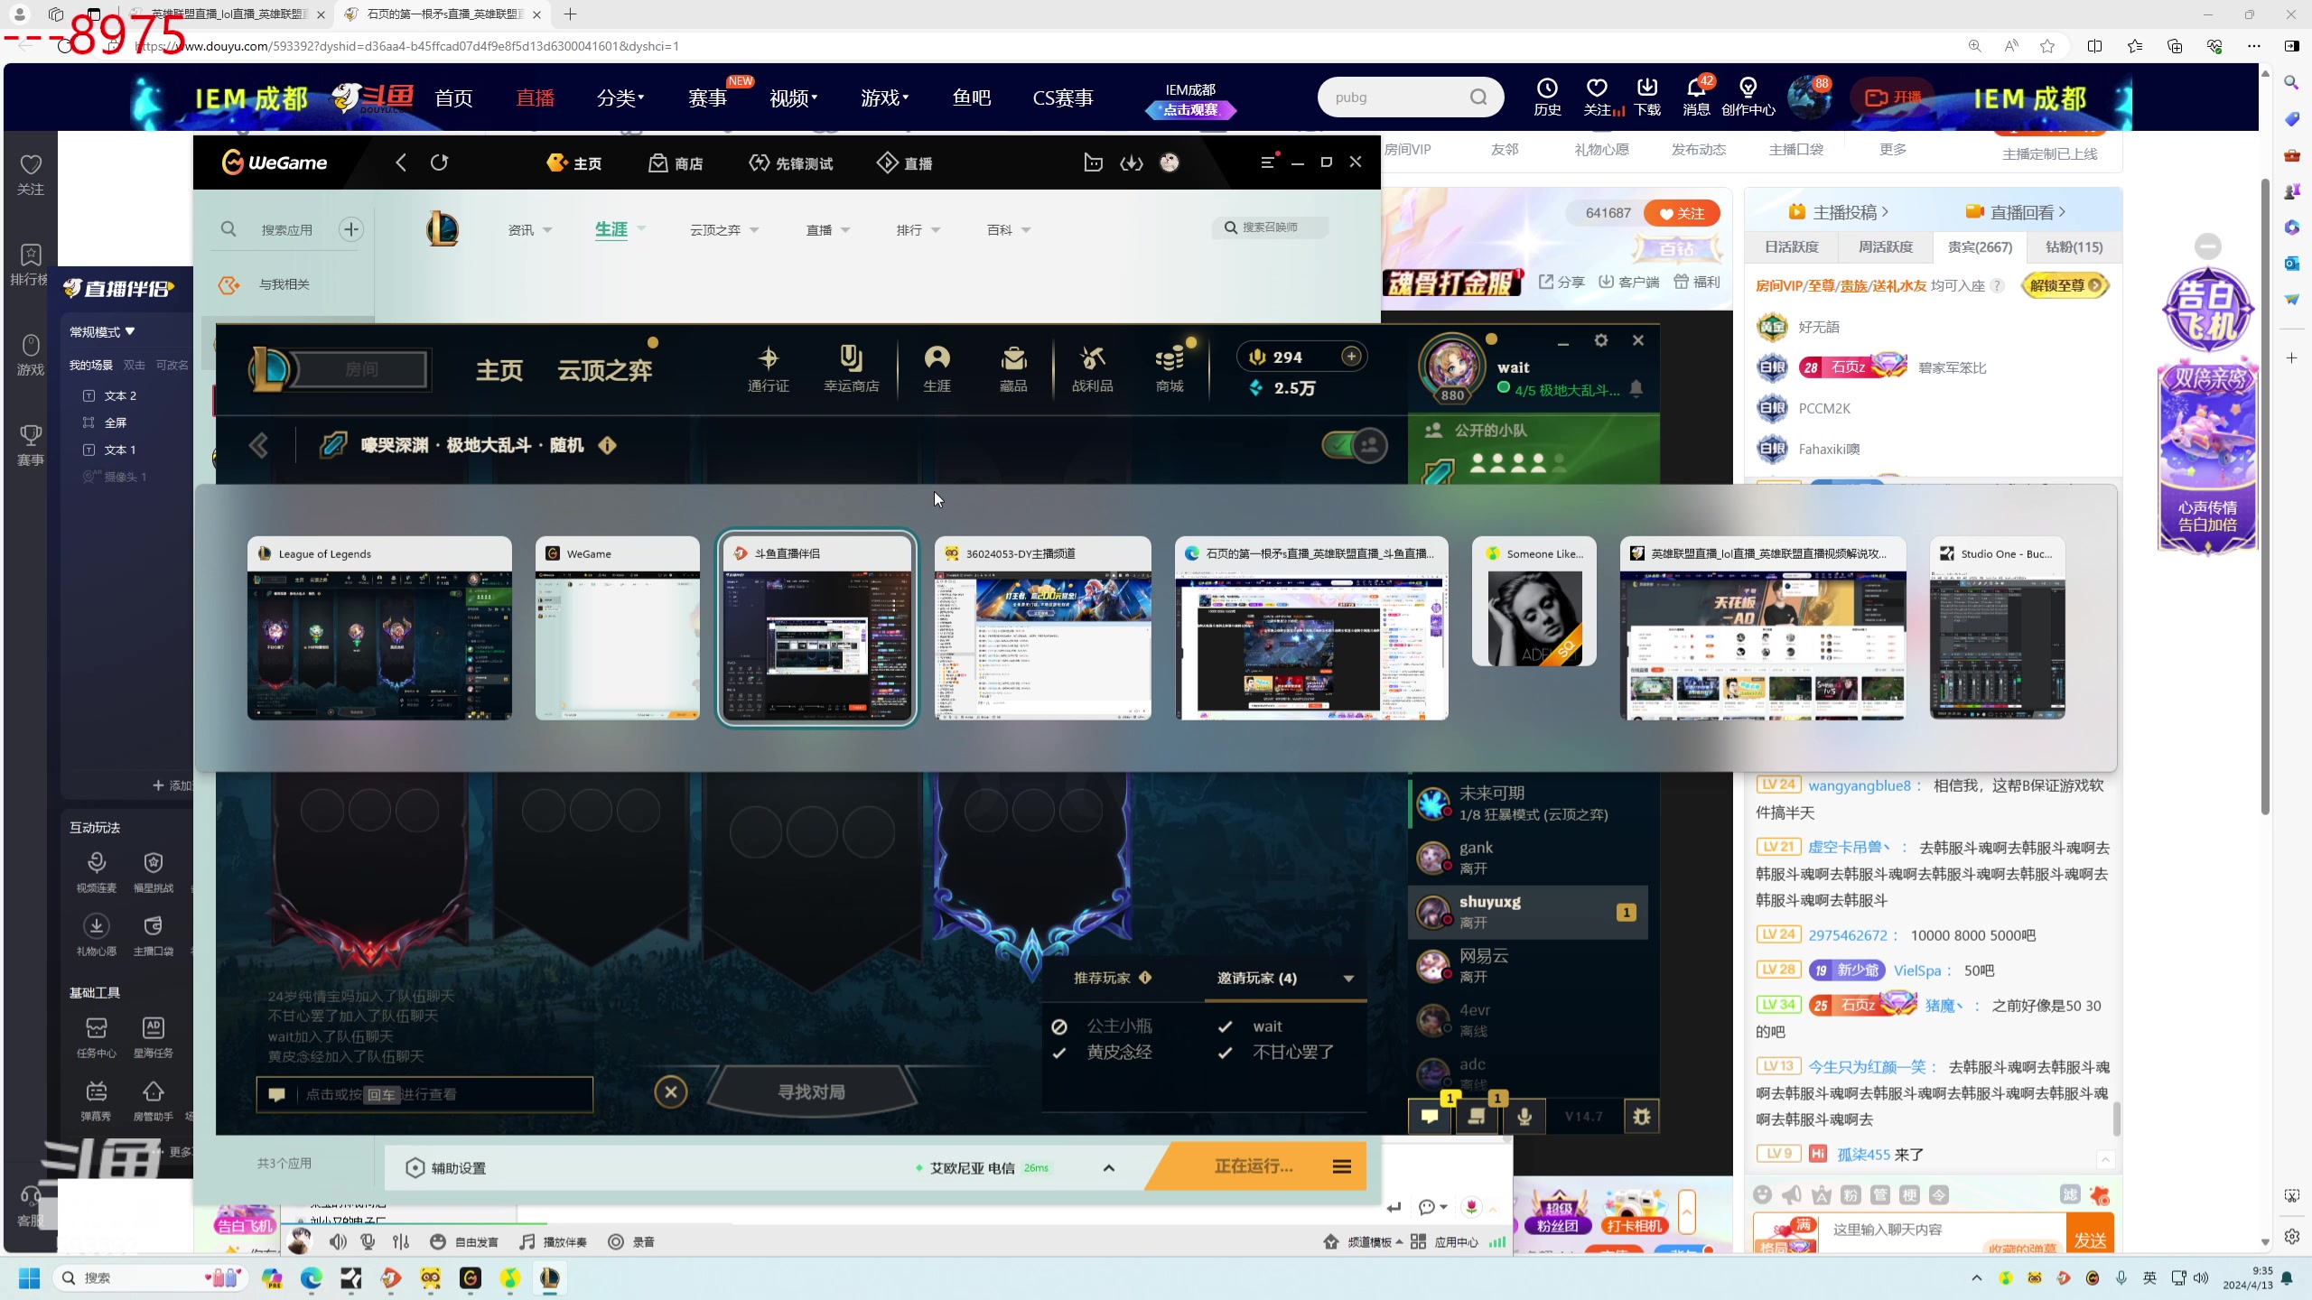This screenshot has width=2312, height=1300.
Task: Open the 常规模式 mode dropdown
Action: [102, 332]
